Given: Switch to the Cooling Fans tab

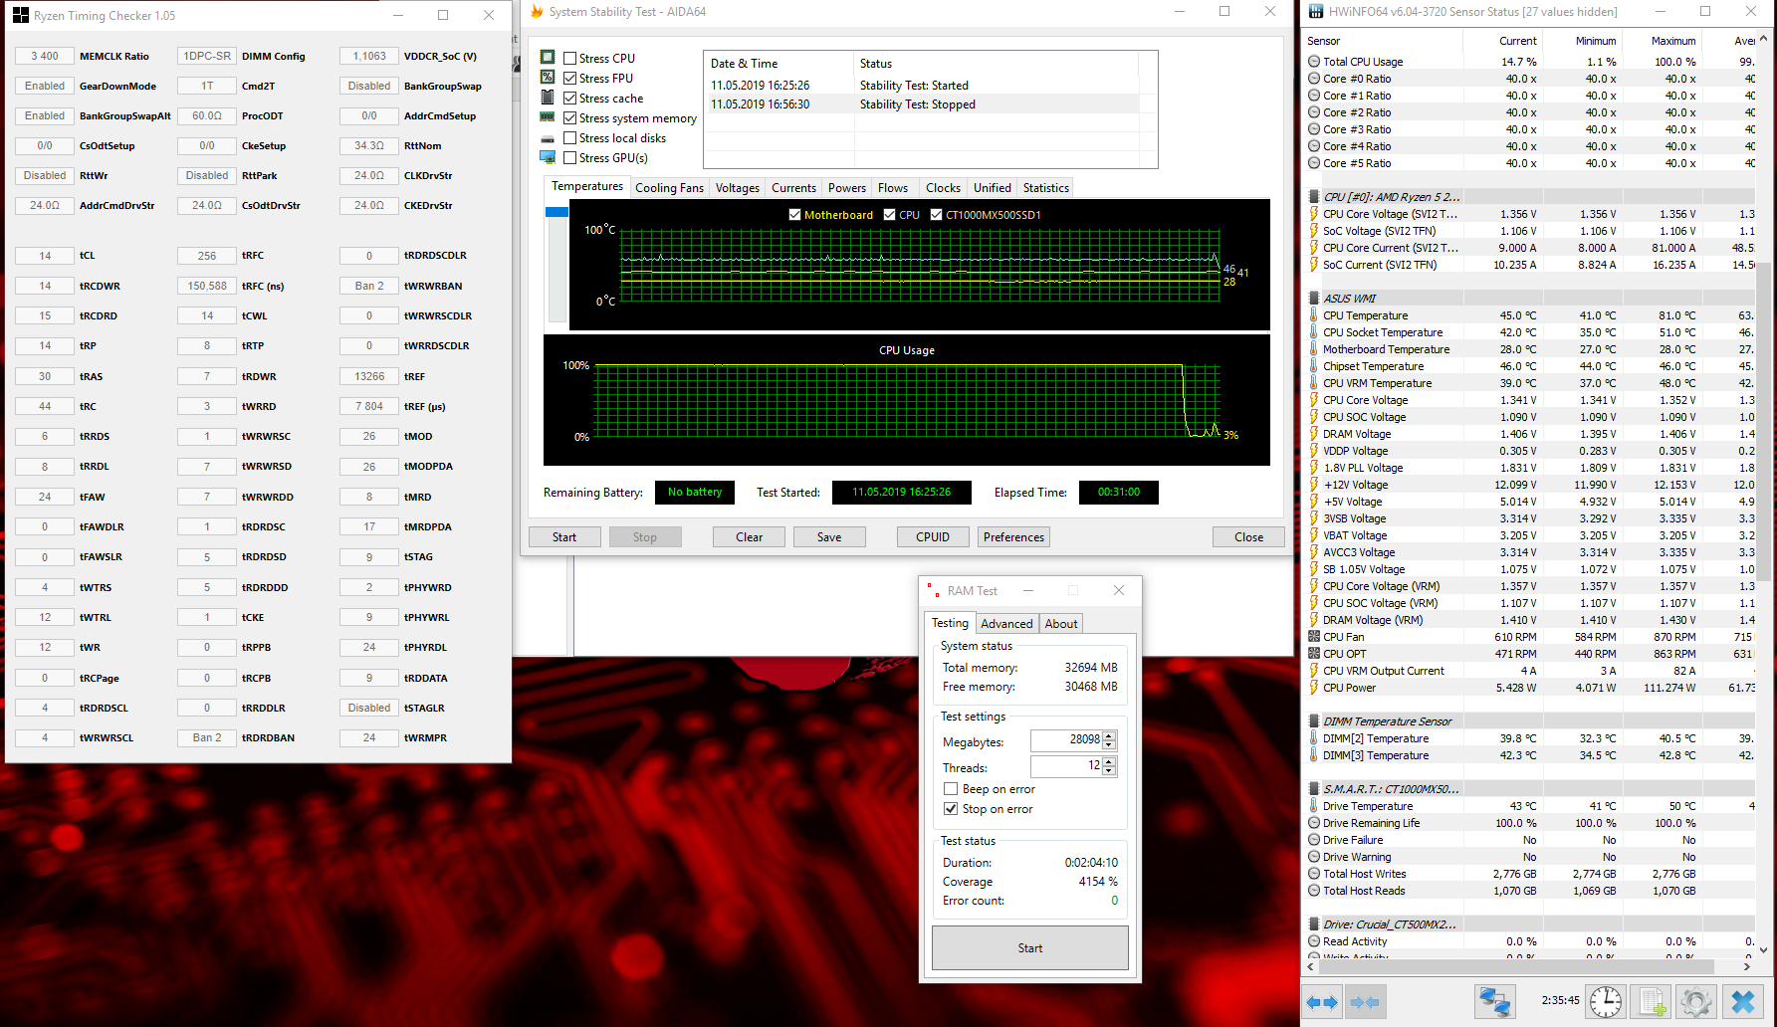Looking at the screenshot, I should coord(669,188).
